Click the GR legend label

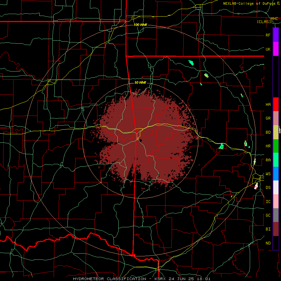click(268, 118)
